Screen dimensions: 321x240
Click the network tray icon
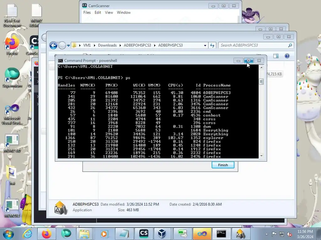[x=282, y=234]
